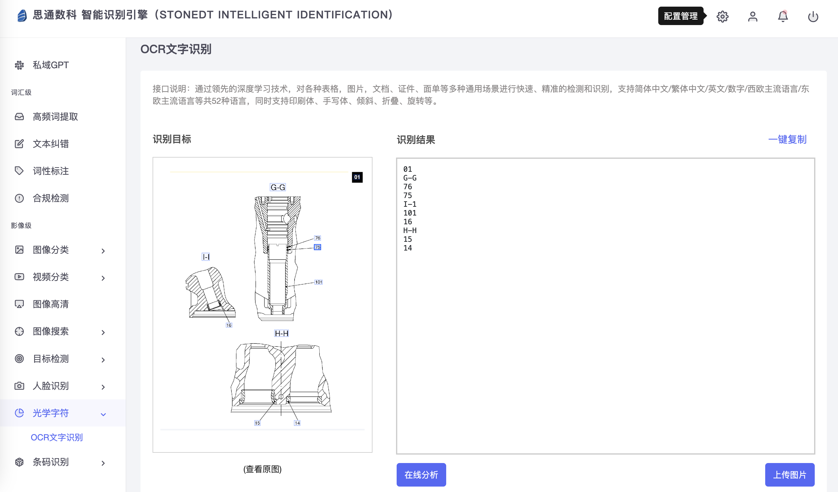This screenshot has height=492, width=838.
Task: Click the 一键复制 link
Action: (787, 139)
